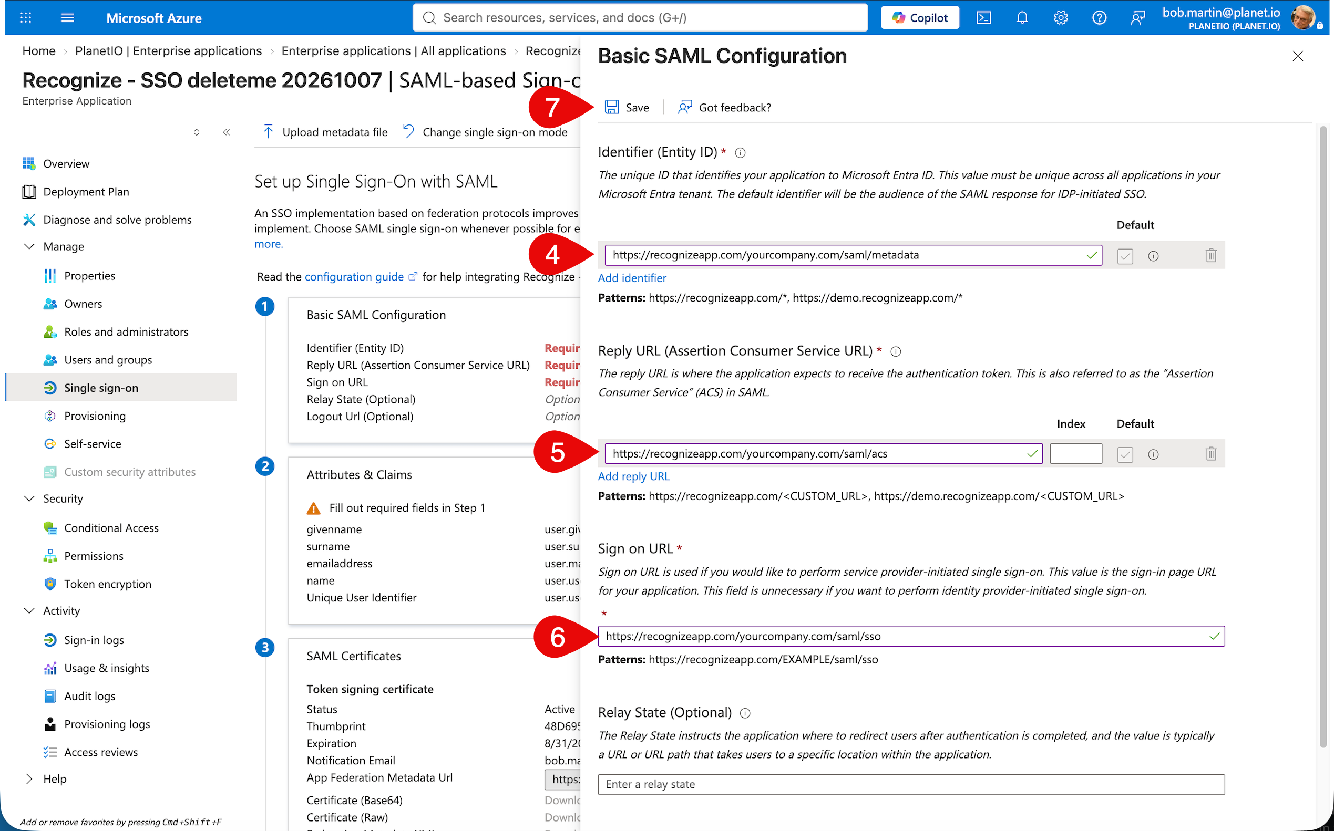
Task: Click the SAML panel vertical scrollbar
Action: coord(1322,437)
